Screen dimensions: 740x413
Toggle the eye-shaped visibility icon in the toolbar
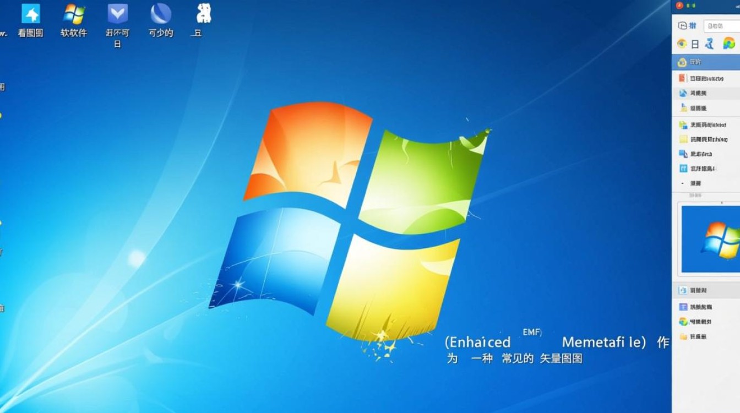[682, 44]
